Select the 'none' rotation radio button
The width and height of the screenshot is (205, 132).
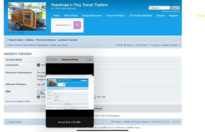point(38,97)
